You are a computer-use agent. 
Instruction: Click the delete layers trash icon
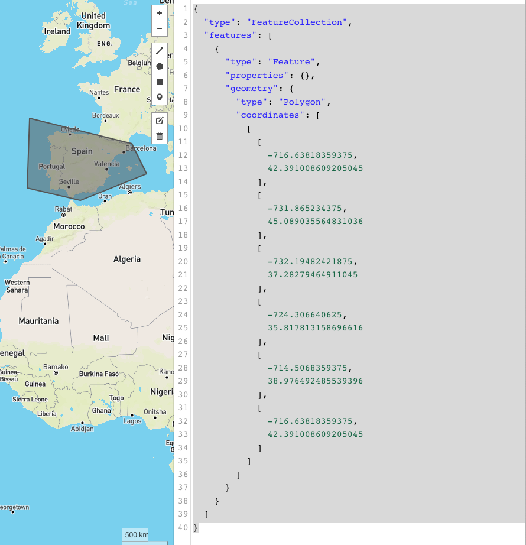coord(159,136)
